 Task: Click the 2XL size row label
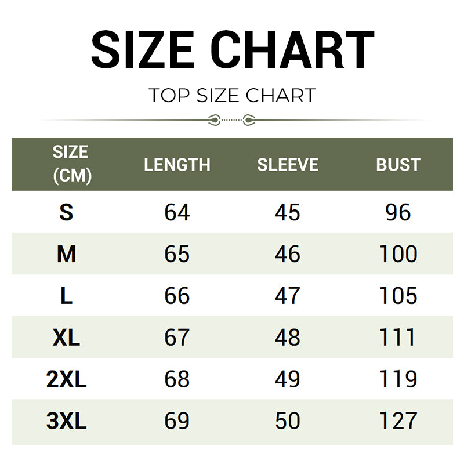pyautogui.click(x=67, y=379)
